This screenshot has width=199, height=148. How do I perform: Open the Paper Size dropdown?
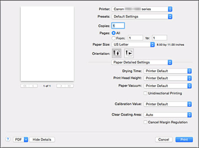[133, 44]
